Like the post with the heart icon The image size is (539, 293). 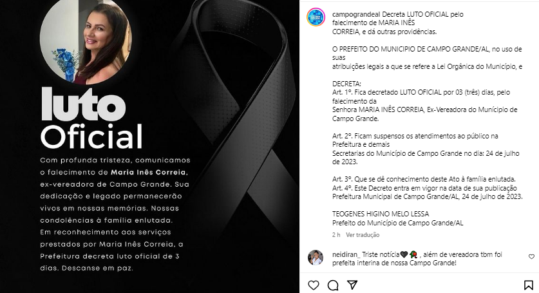click(x=313, y=285)
